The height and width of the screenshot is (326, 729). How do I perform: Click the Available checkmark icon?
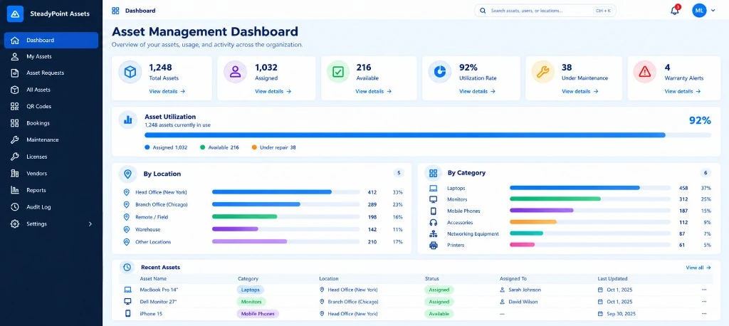[338, 72]
